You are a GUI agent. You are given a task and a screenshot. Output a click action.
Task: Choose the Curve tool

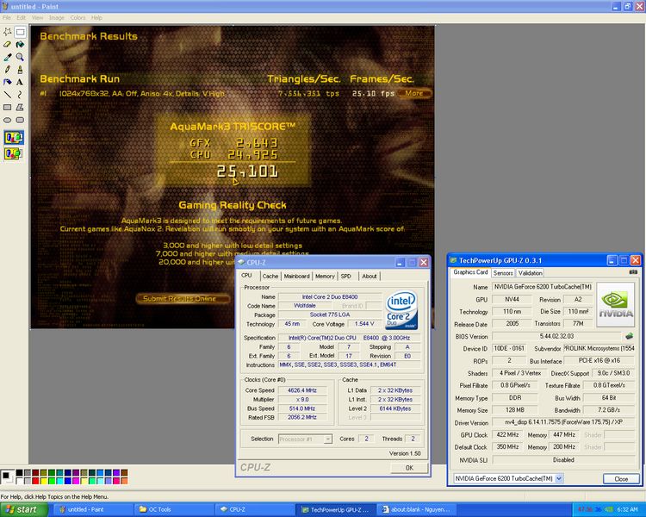click(x=20, y=95)
